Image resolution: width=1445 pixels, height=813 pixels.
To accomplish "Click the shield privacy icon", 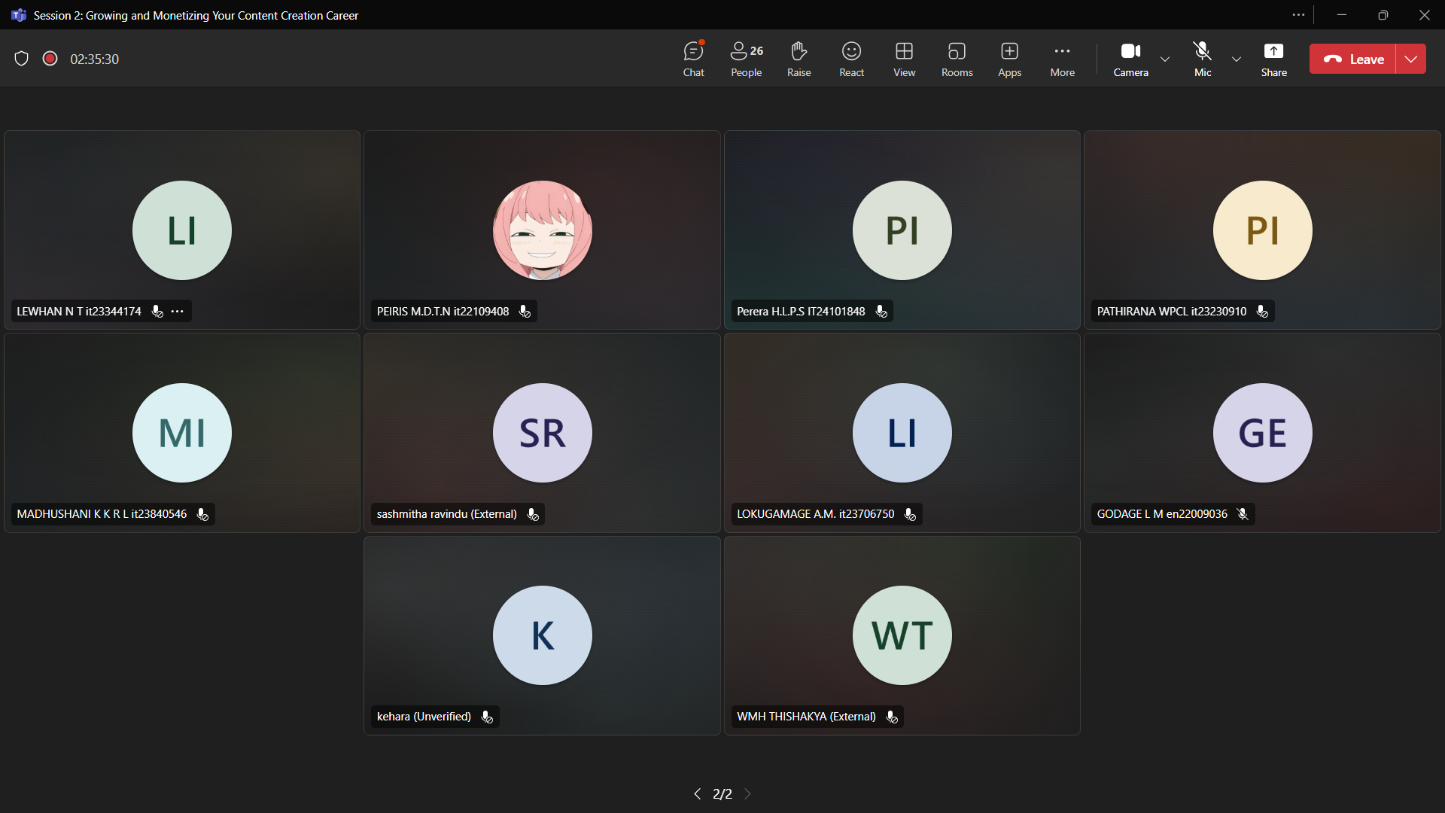I will coord(21,59).
